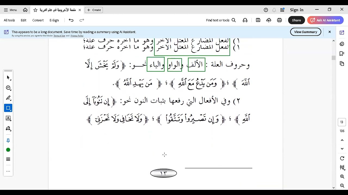
Task: Click the scrollbar's top arrow
Action: (x=334, y=41)
